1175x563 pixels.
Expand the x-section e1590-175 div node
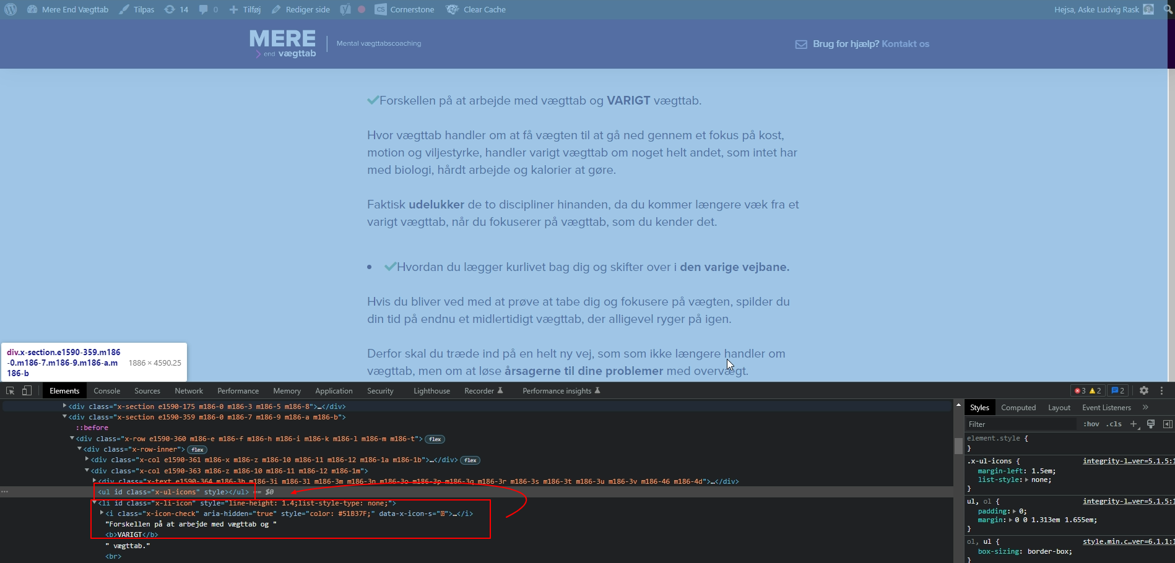coord(64,406)
